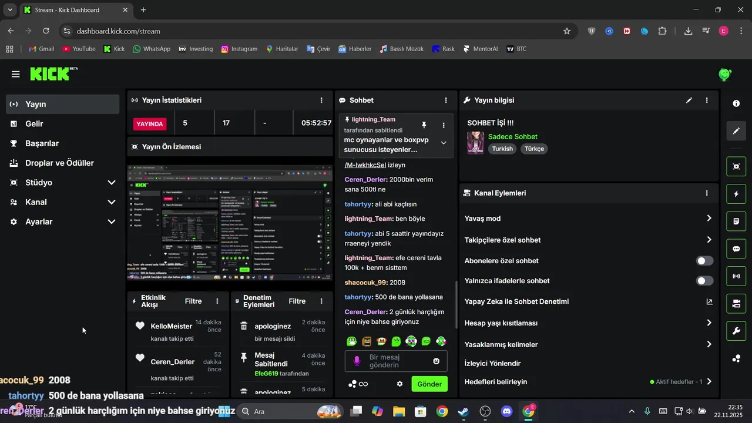Toggle Abonelere özel sohbet switch

pyautogui.click(x=704, y=261)
